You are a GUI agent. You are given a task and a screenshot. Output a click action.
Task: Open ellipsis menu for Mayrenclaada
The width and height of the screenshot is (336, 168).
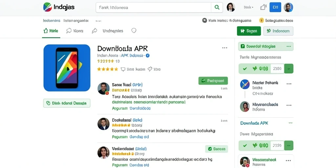(289, 105)
